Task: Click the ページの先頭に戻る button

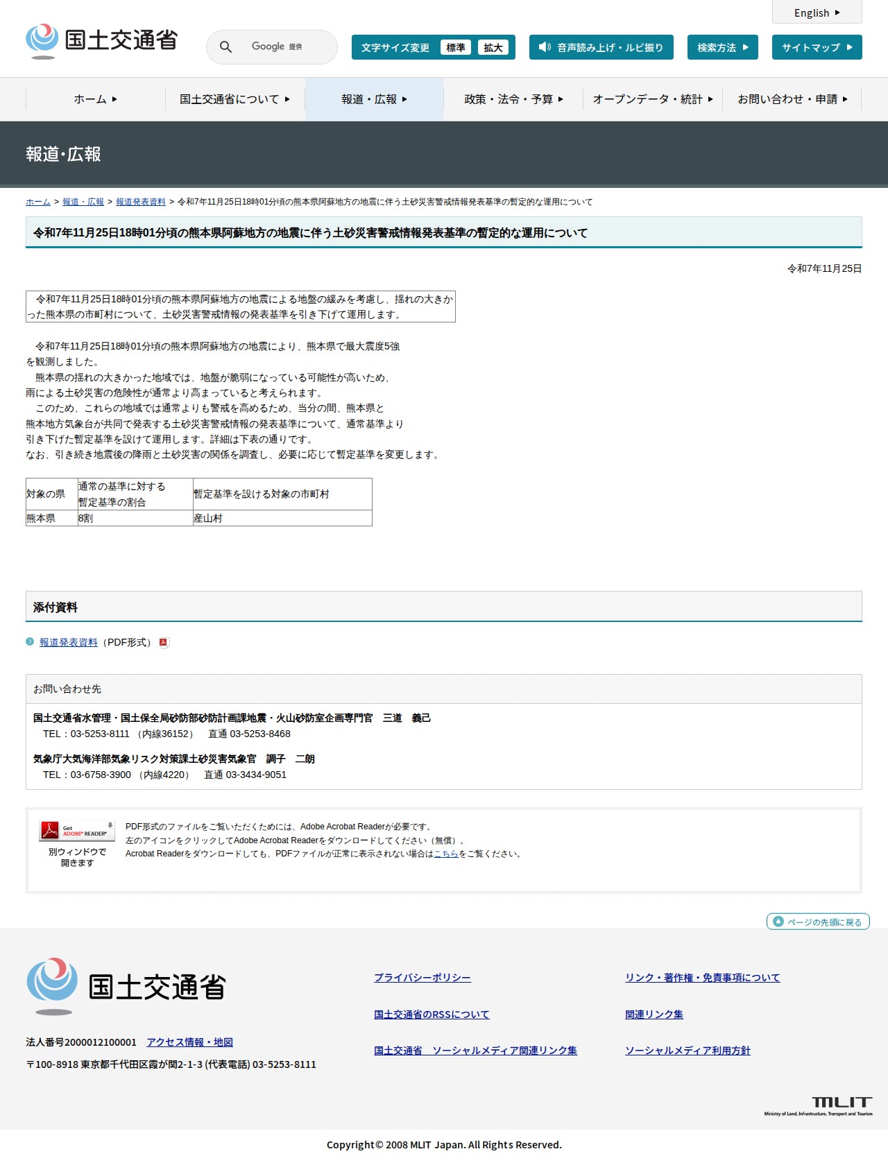Action: (818, 922)
